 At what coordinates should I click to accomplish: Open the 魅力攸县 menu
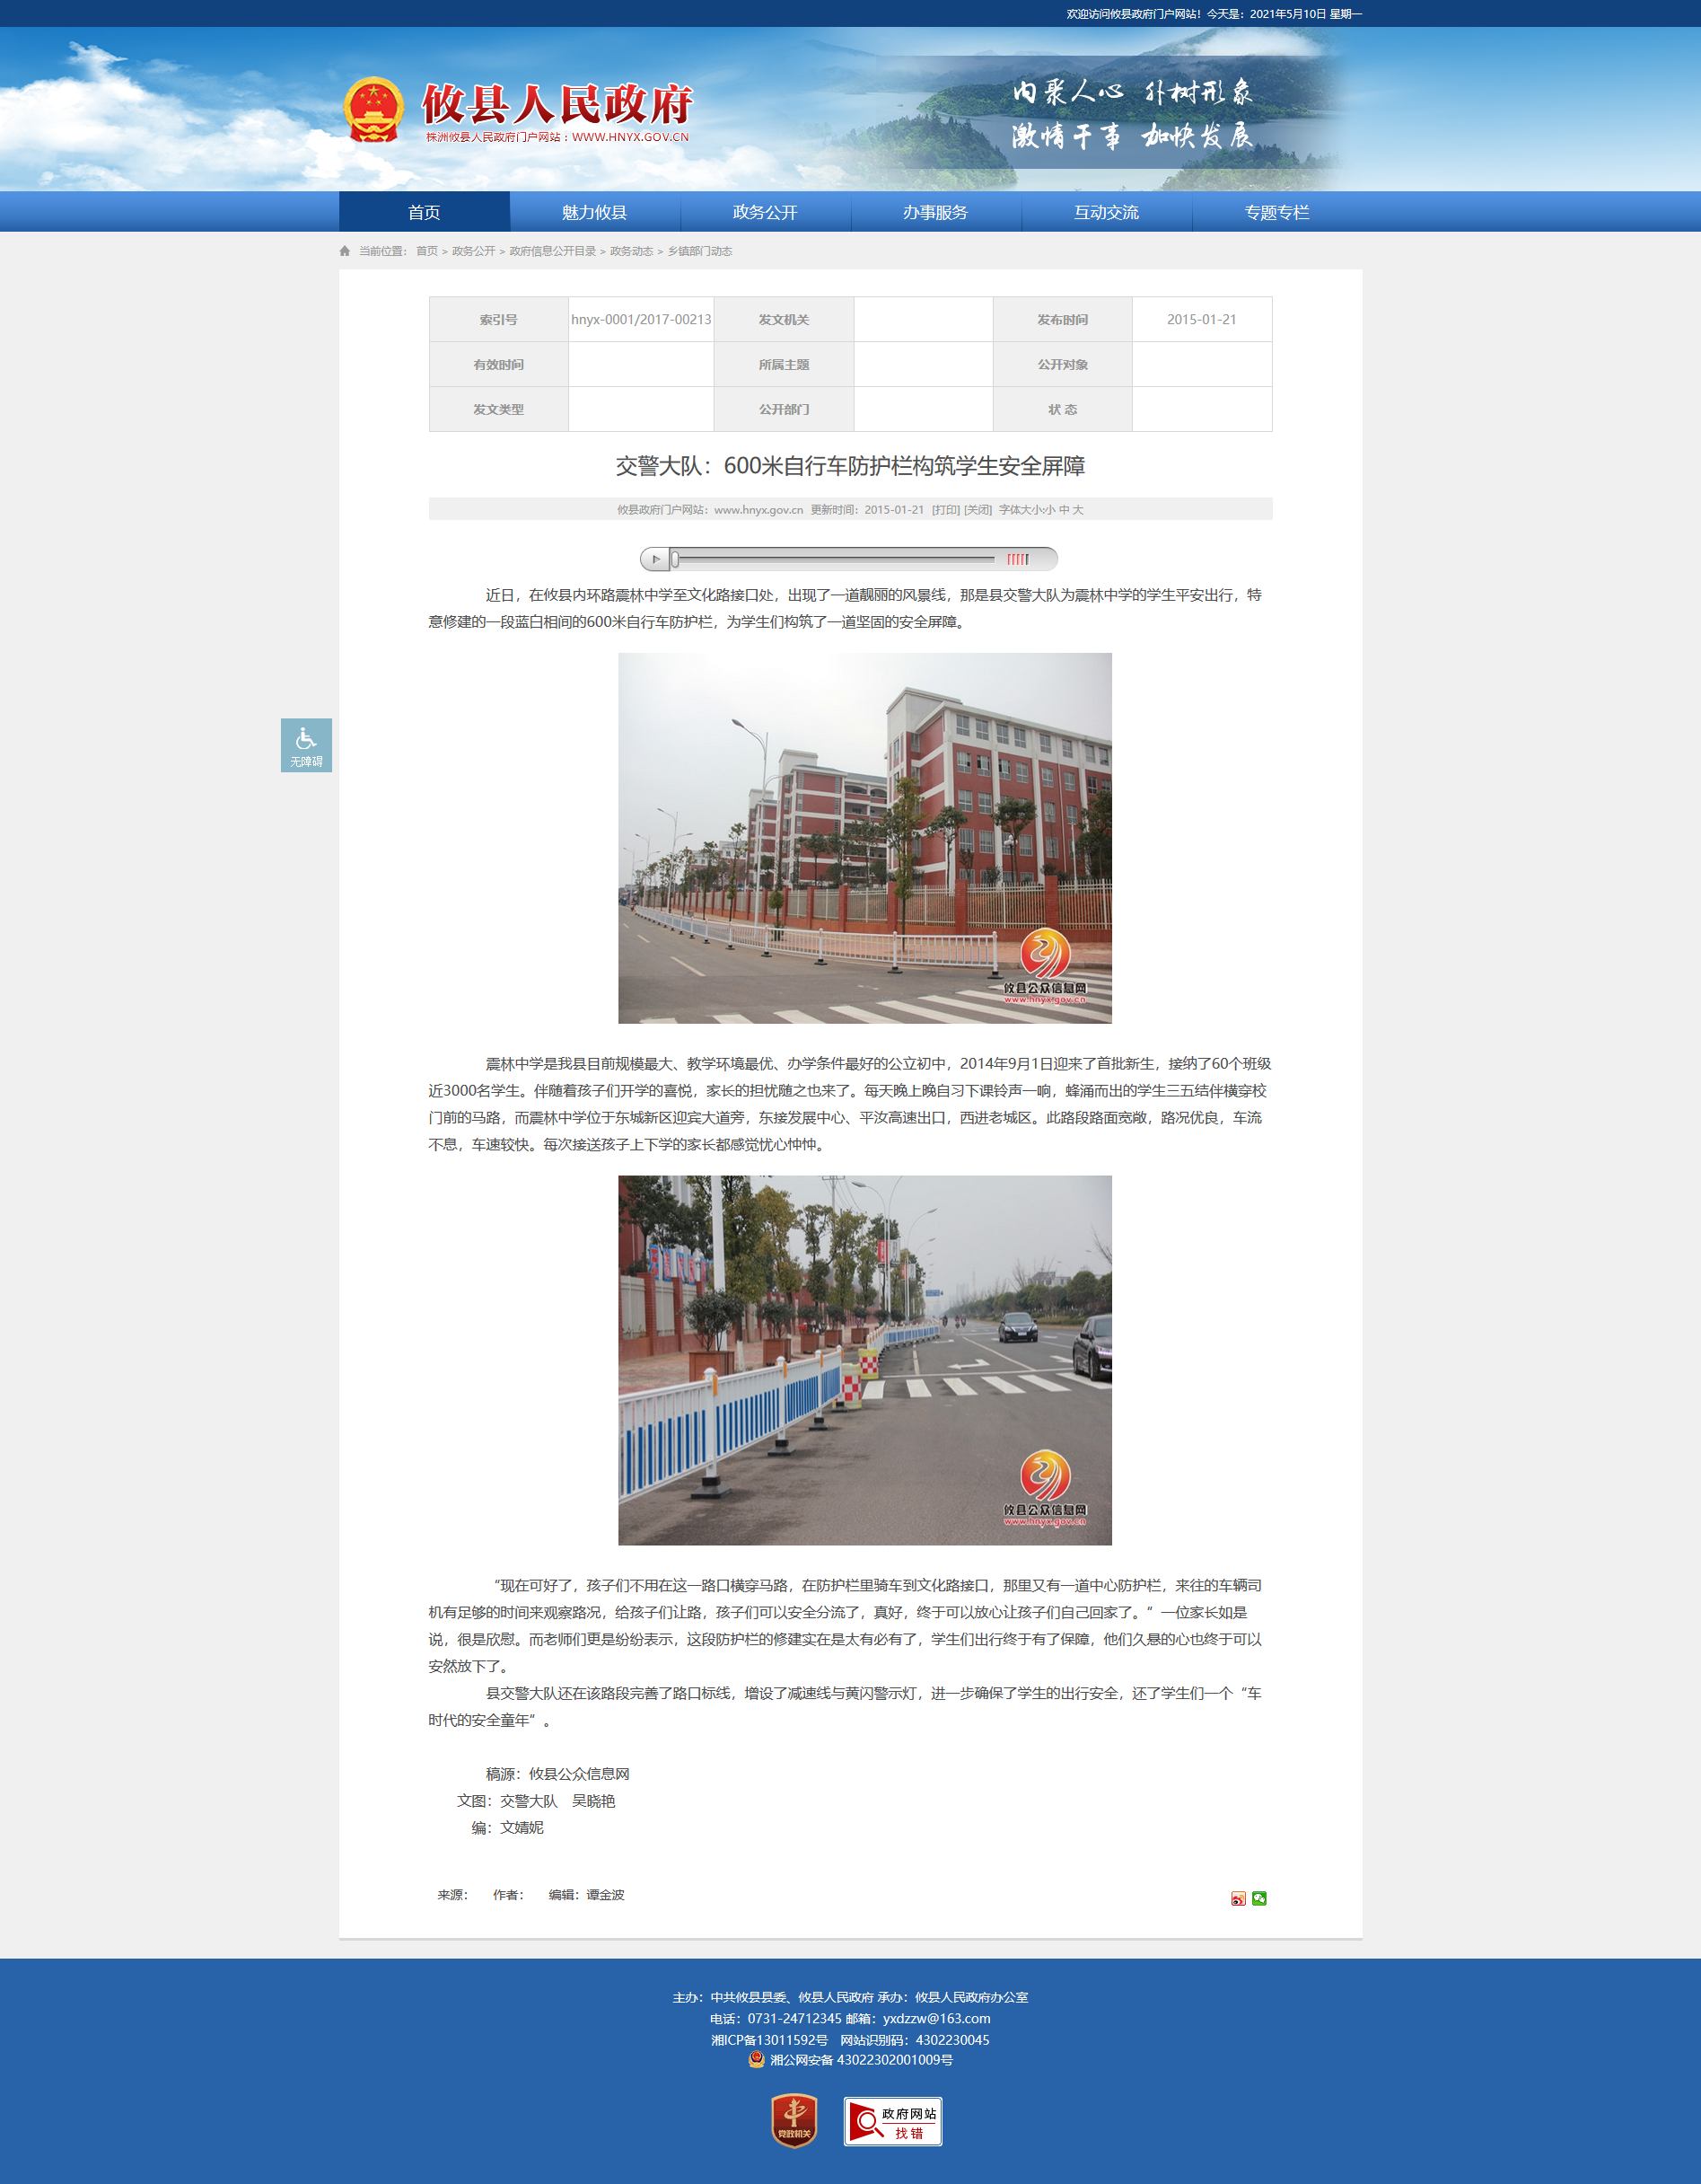(x=594, y=212)
